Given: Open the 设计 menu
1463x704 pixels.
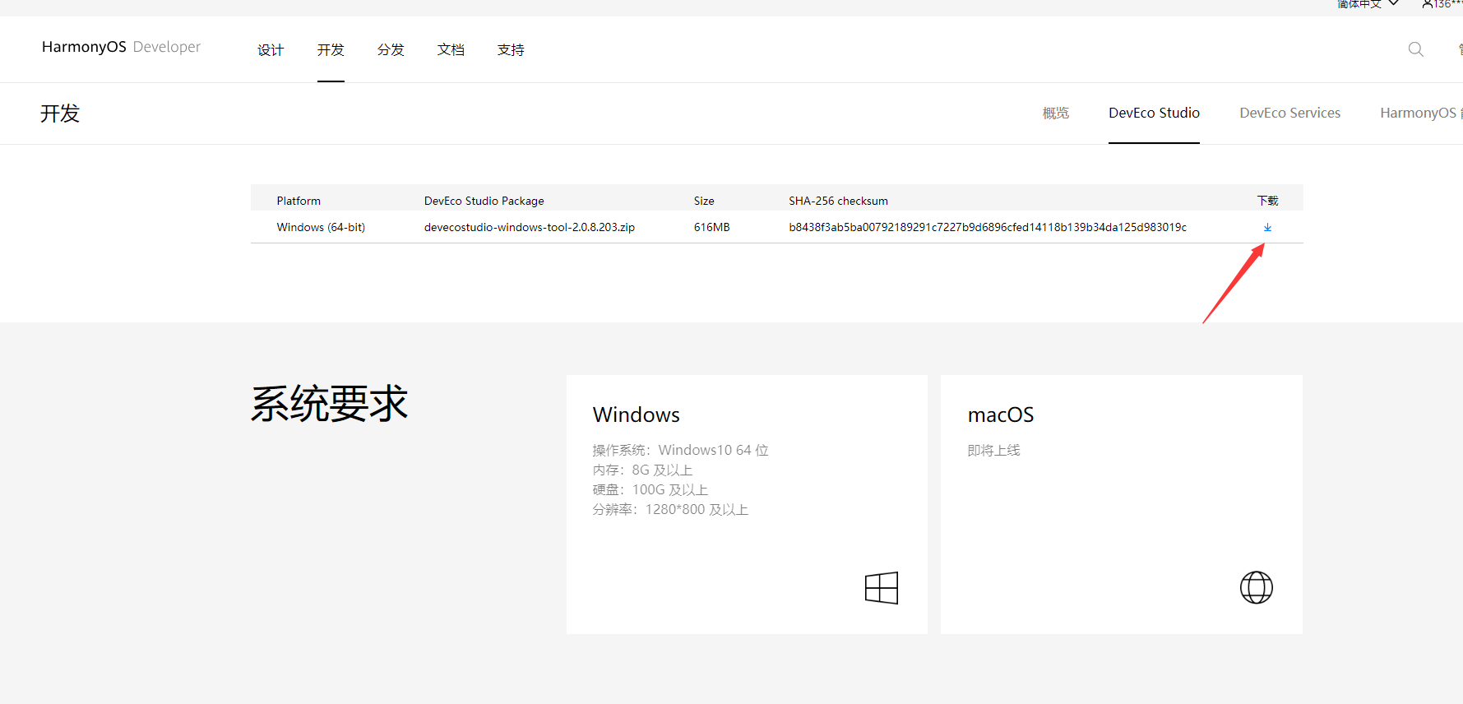Looking at the screenshot, I should pyautogui.click(x=271, y=50).
